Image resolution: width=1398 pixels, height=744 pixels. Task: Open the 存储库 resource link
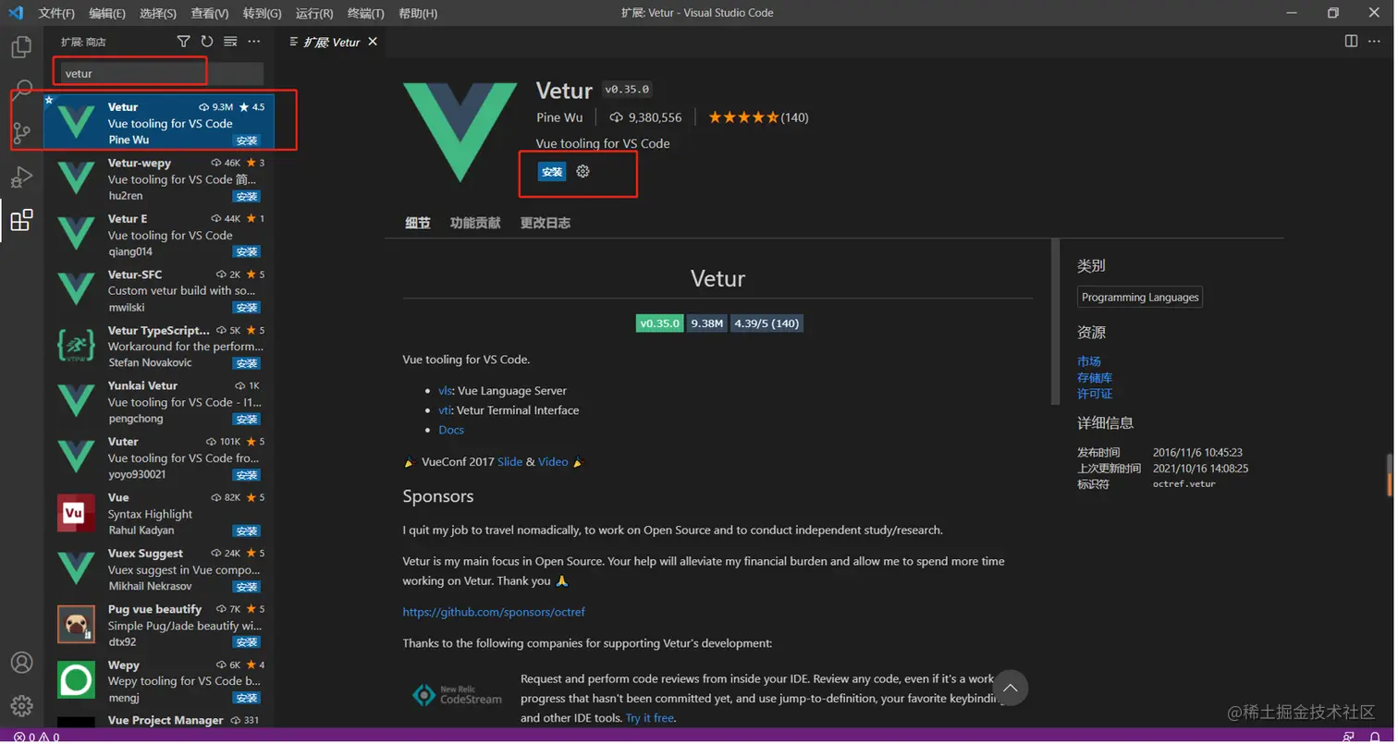coord(1095,377)
